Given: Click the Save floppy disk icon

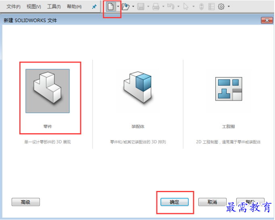Looking at the screenshot, I should click(x=141, y=7).
